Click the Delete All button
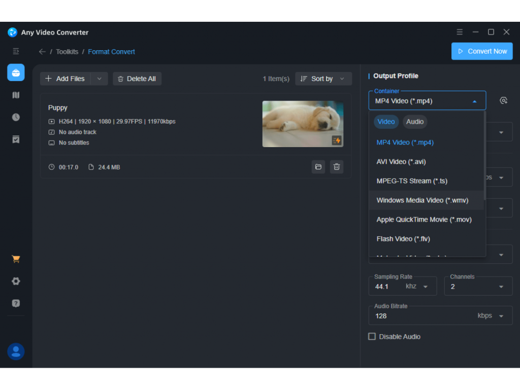 (x=137, y=79)
